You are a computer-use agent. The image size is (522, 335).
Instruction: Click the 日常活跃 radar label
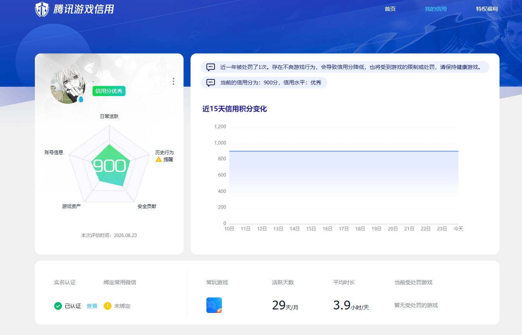point(109,116)
